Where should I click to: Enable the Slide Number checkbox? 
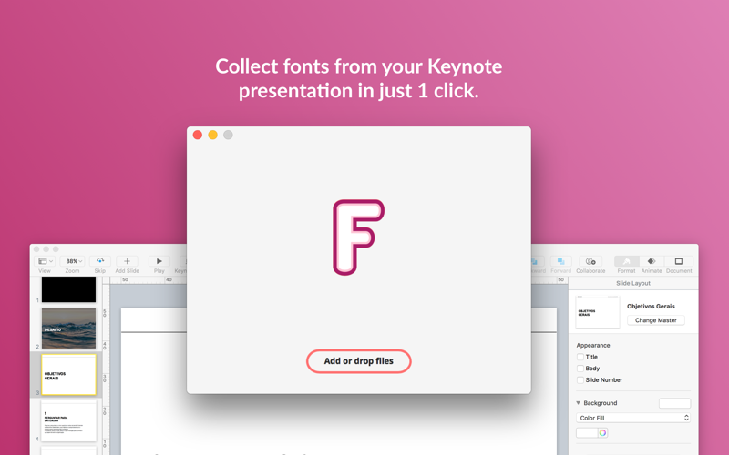tap(580, 380)
